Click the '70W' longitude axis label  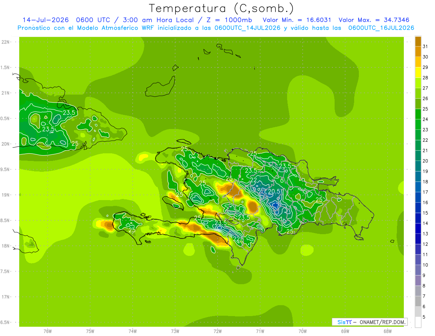point(303,331)
